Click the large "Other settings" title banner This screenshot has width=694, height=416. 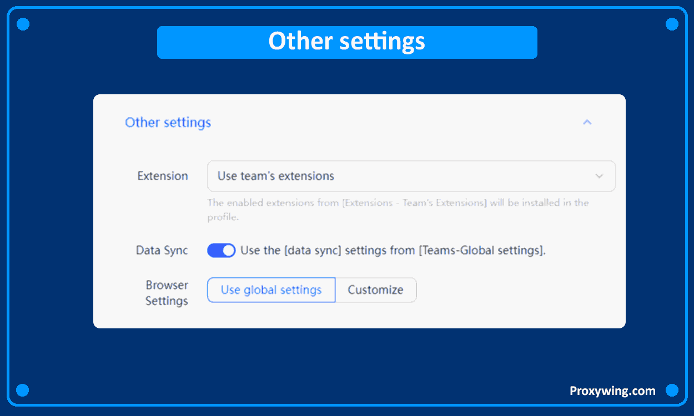click(347, 42)
